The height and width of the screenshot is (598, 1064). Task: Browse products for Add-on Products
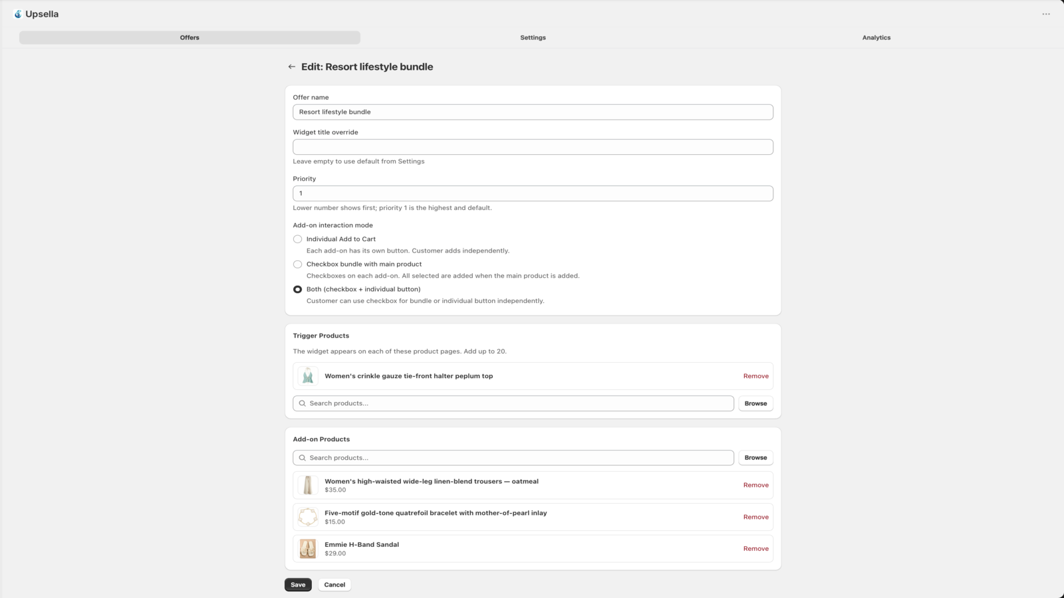tap(755, 458)
